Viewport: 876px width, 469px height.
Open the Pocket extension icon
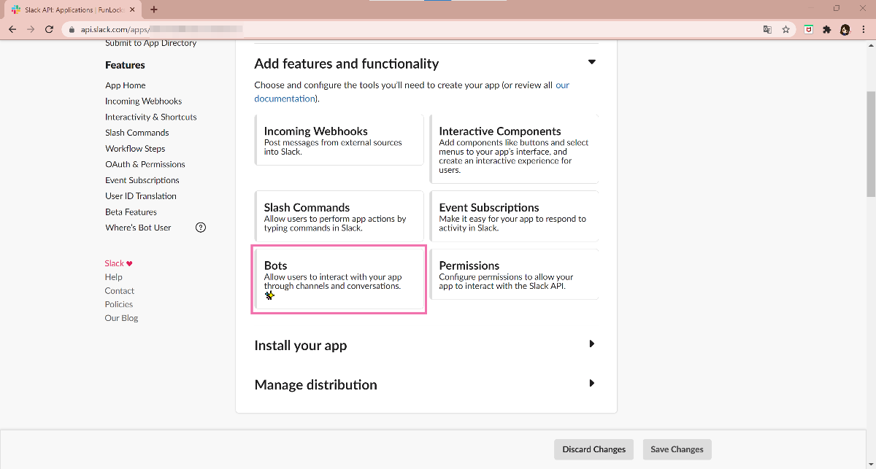pos(809,29)
